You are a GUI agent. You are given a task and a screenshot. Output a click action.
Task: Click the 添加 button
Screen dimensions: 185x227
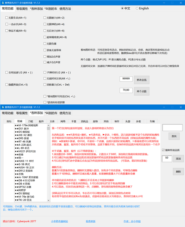(x=178, y=159)
